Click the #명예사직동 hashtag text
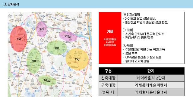193x109 pixels. click(x=110, y=45)
